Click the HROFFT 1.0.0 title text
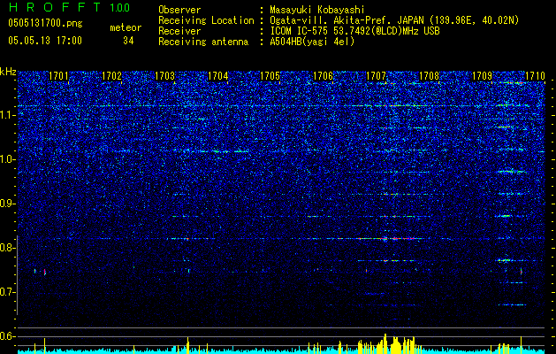This screenshot has width=556, height=354. (69, 7)
